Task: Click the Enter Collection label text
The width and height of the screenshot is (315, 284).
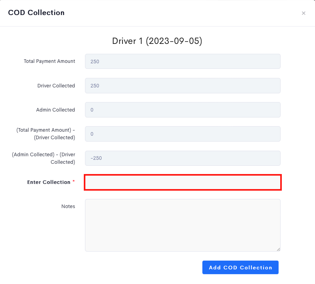Action: tap(49, 182)
